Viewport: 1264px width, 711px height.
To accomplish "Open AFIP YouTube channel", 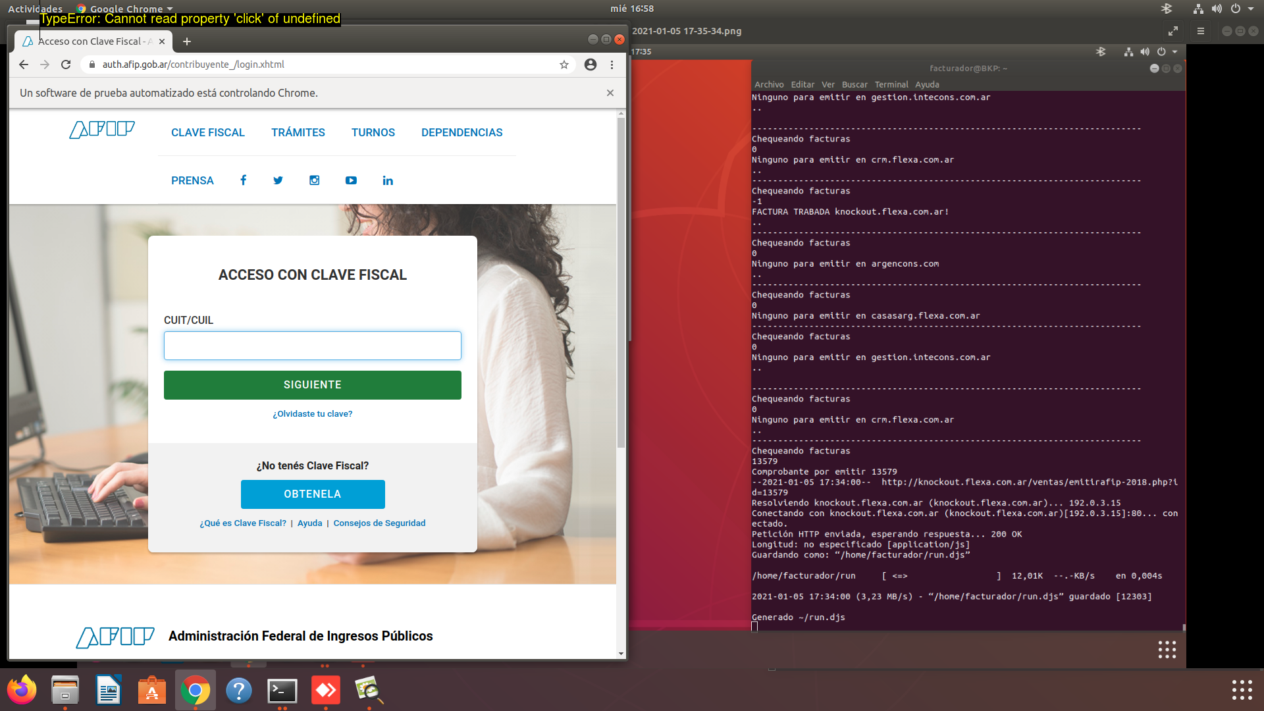I will click(351, 180).
